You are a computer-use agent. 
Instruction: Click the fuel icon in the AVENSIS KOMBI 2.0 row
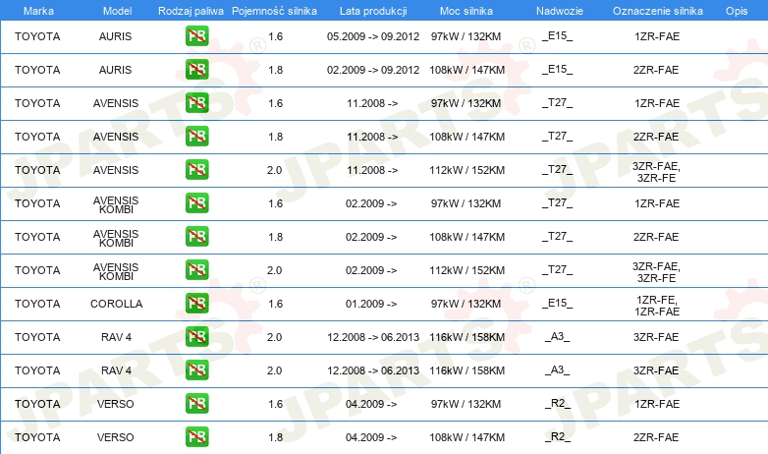coord(196,269)
